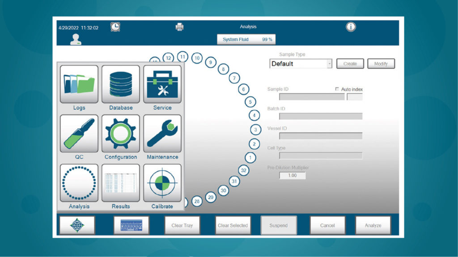Open the Maintenance wrench icon
The height and width of the screenshot is (257, 458).
pyautogui.click(x=162, y=133)
